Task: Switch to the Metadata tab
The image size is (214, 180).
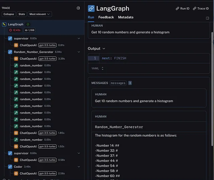Action: coord(126,17)
